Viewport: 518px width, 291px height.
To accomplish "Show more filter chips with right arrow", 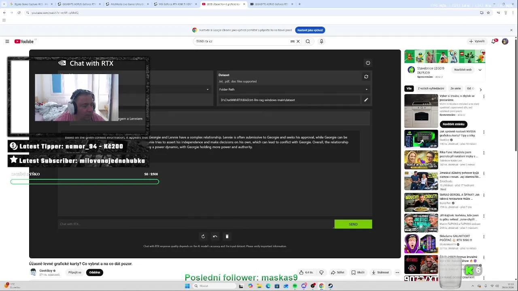I will point(481,90).
